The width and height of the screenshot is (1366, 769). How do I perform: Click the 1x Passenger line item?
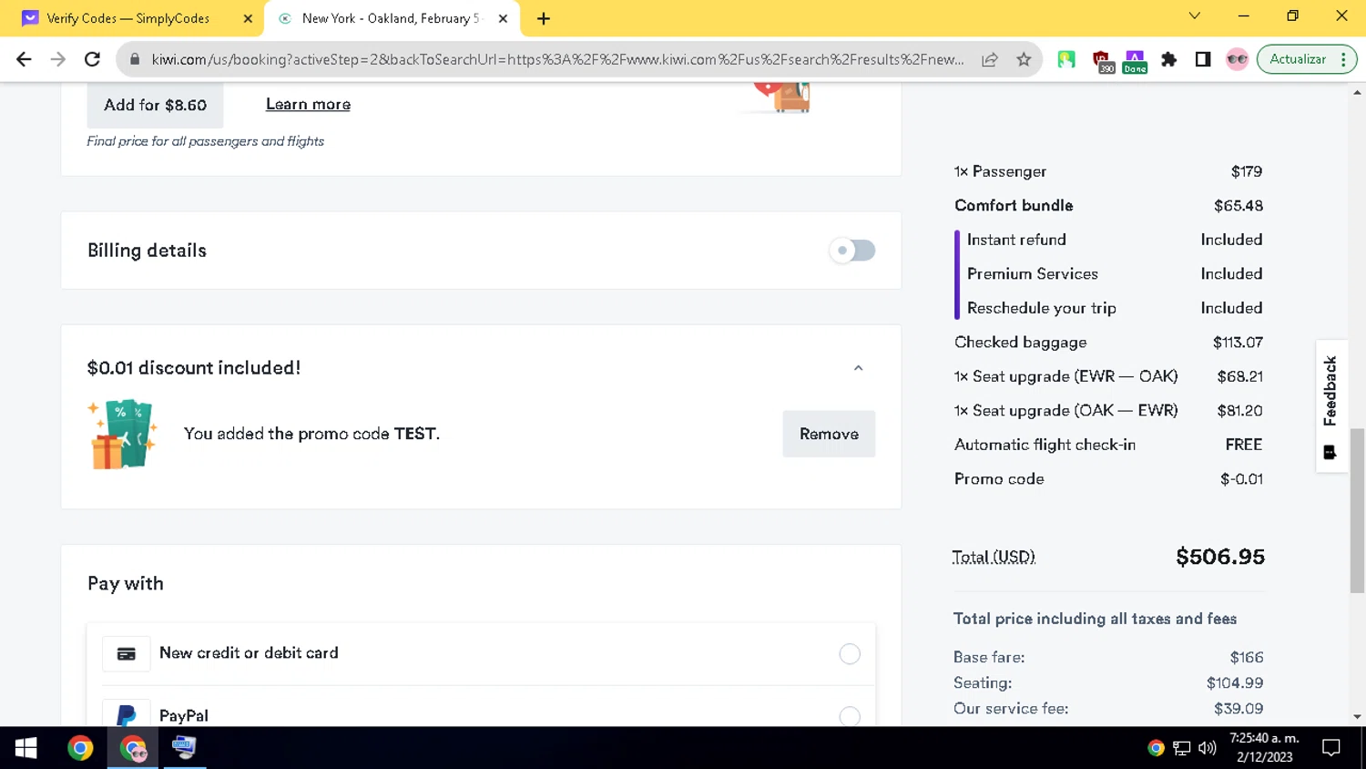[1108, 171]
